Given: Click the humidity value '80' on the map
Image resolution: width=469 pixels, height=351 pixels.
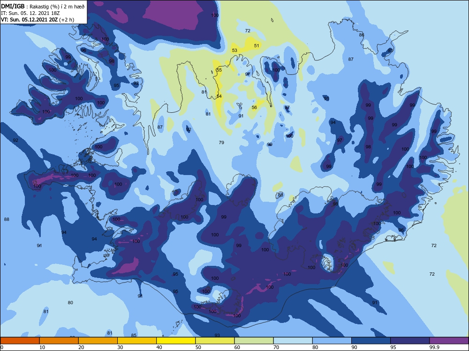Looking at the screenshot, I should 70,303.
